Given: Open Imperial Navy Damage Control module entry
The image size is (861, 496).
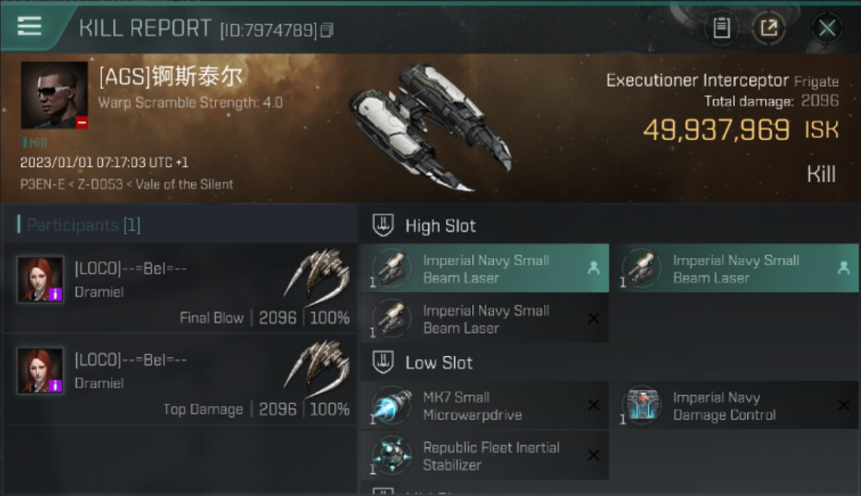Looking at the screenshot, I should (x=734, y=405).
